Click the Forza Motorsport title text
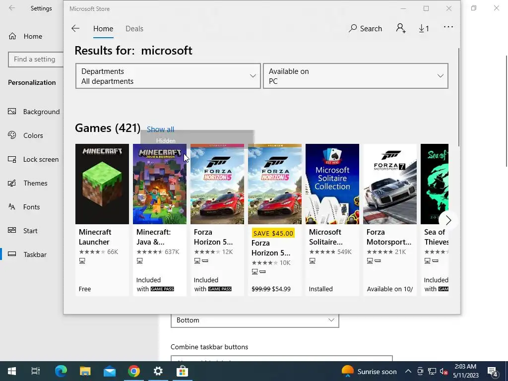This screenshot has width=508, height=381. click(389, 237)
